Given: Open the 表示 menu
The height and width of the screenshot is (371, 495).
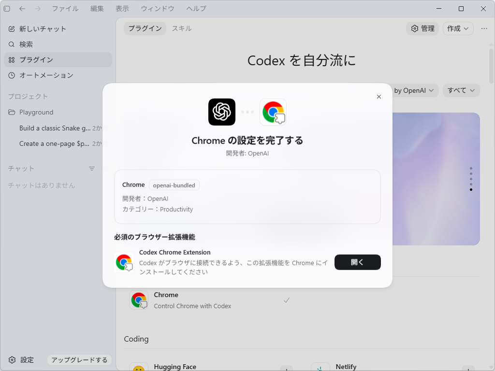Looking at the screenshot, I should [x=122, y=9].
